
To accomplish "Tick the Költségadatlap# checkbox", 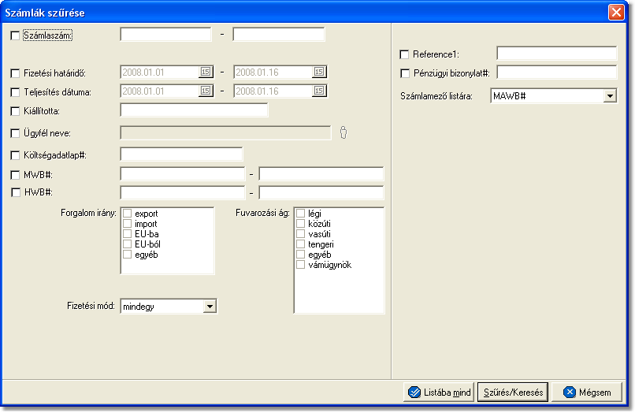I will tap(15, 155).
